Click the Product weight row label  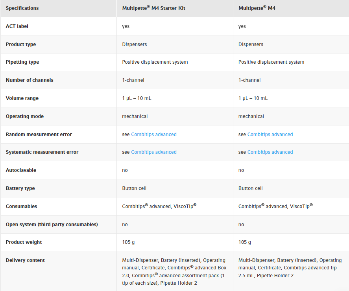(x=24, y=242)
